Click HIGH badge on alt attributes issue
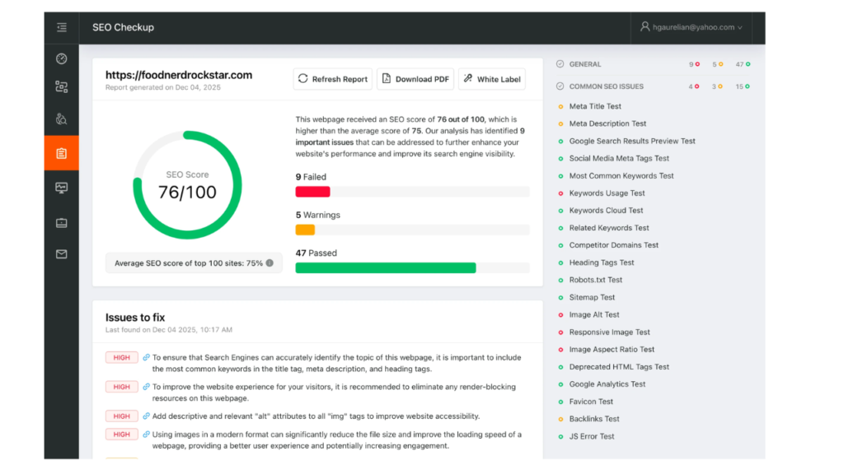This screenshot has height=474, width=844. coord(122,416)
